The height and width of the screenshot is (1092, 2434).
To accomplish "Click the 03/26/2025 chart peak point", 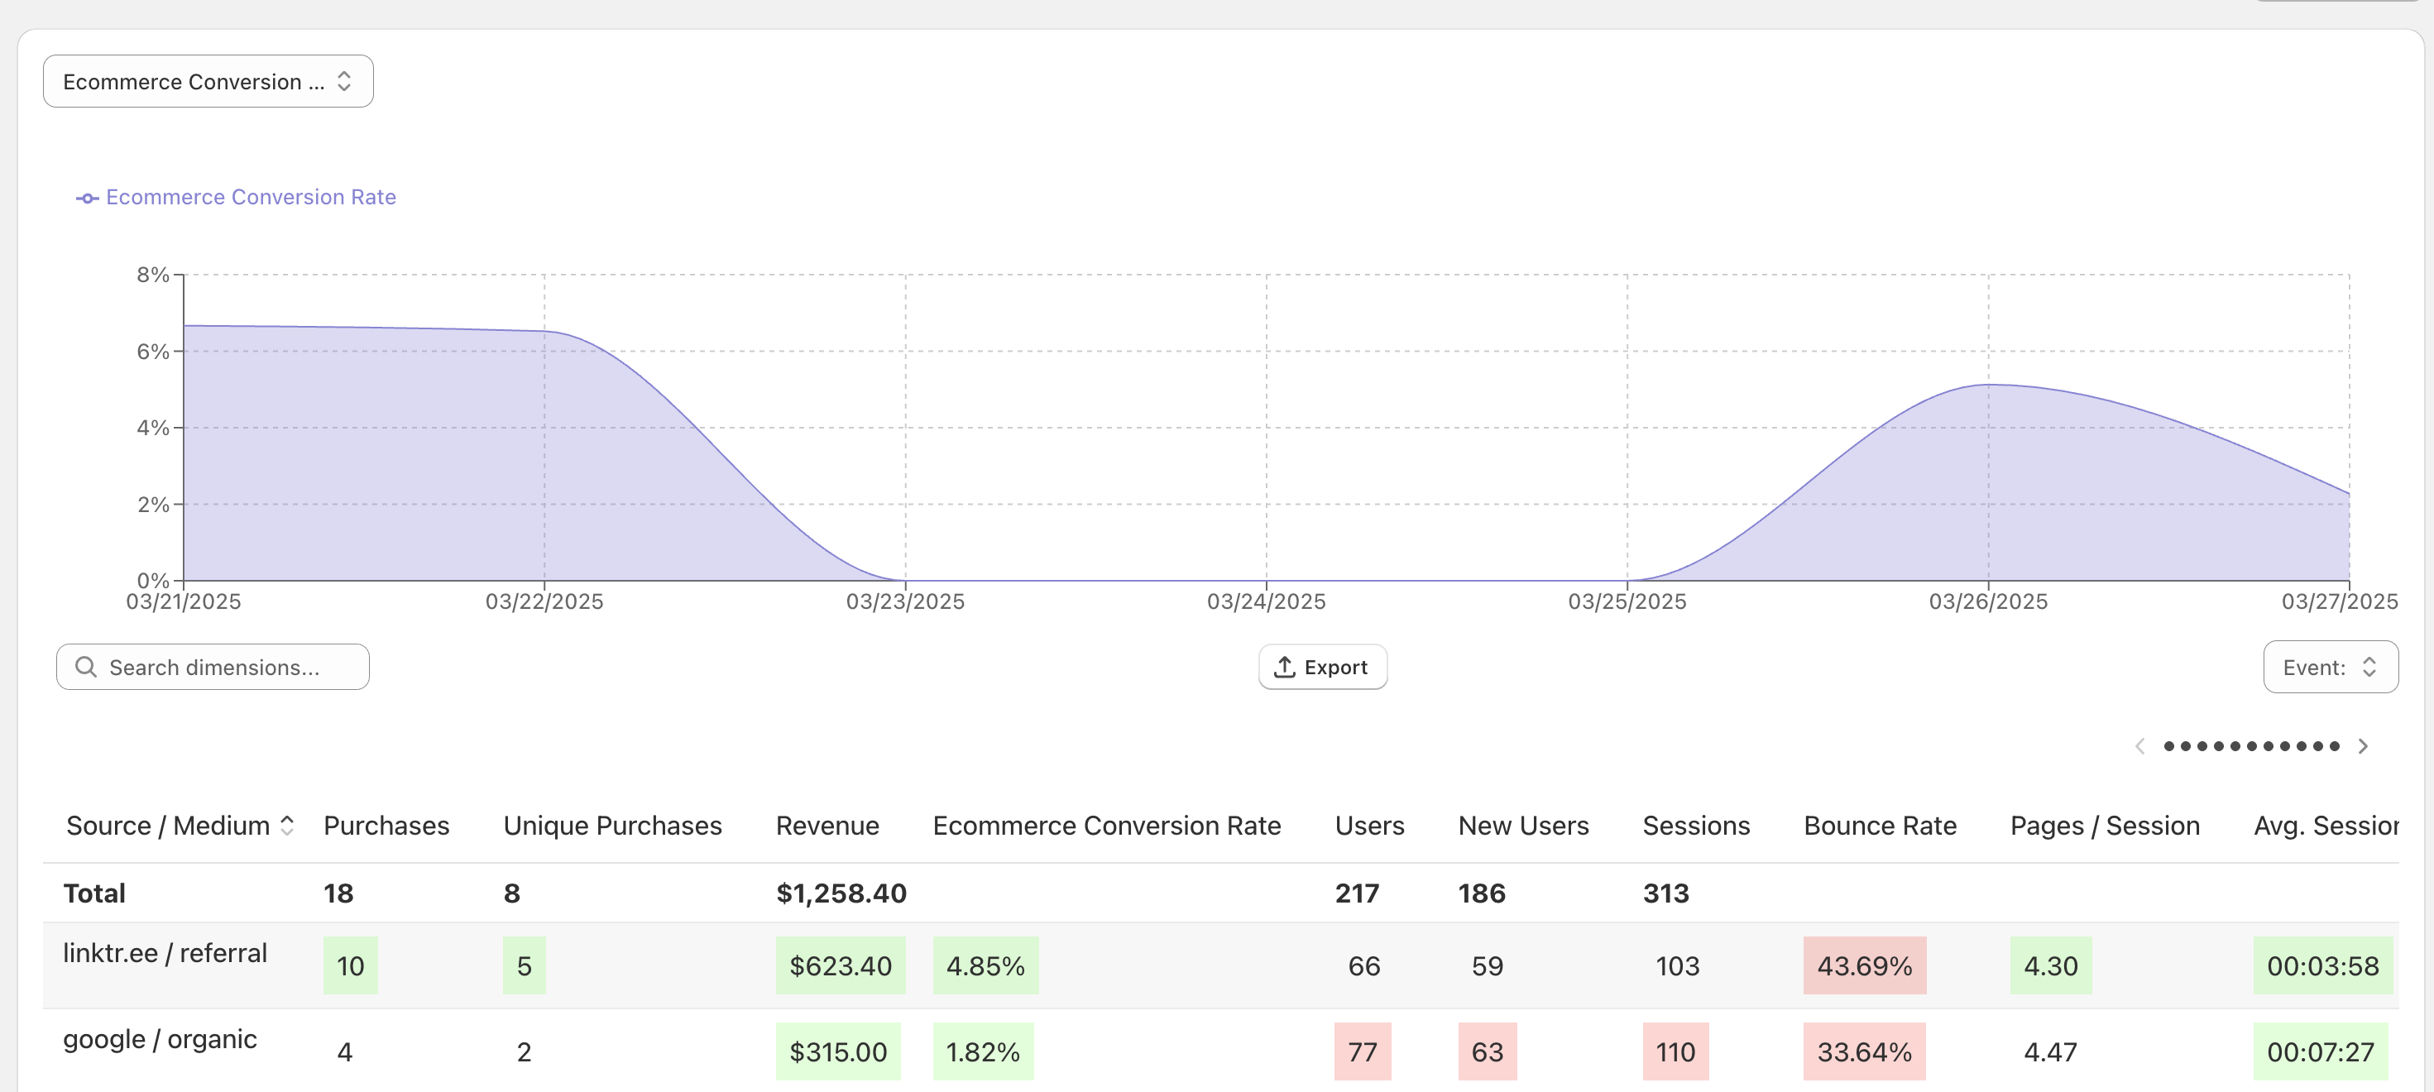I will pos(1988,385).
